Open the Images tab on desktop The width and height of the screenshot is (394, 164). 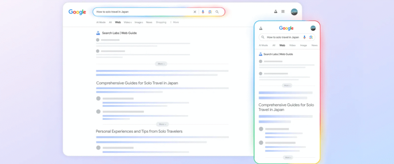(139, 22)
